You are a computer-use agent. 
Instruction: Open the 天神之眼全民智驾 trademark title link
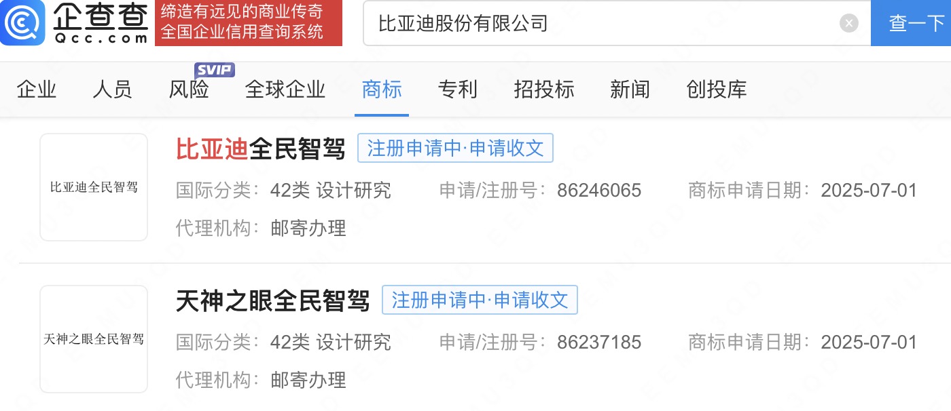273,300
